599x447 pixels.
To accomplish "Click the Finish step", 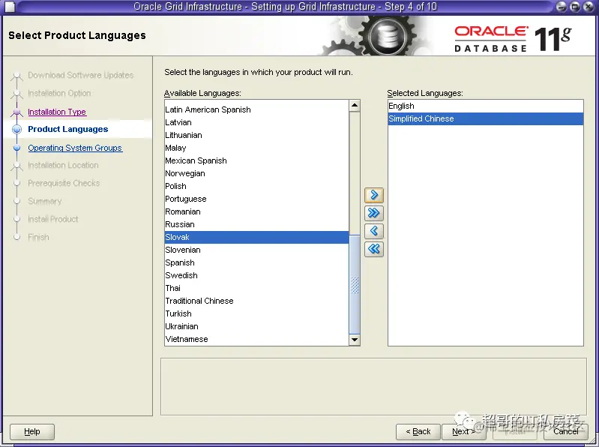I will [x=38, y=237].
